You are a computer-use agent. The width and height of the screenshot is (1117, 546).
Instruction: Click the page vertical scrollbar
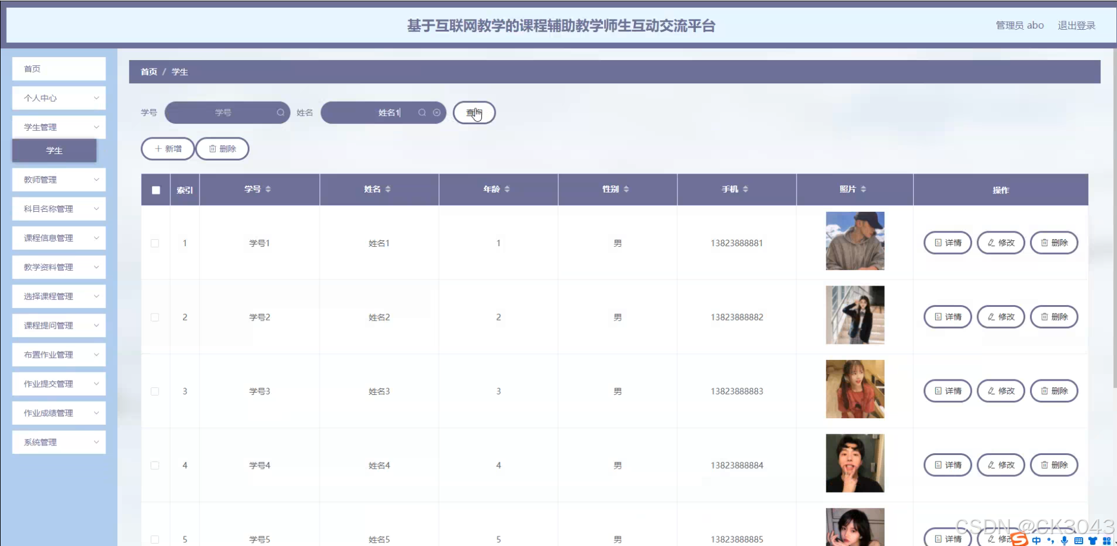click(1114, 217)
